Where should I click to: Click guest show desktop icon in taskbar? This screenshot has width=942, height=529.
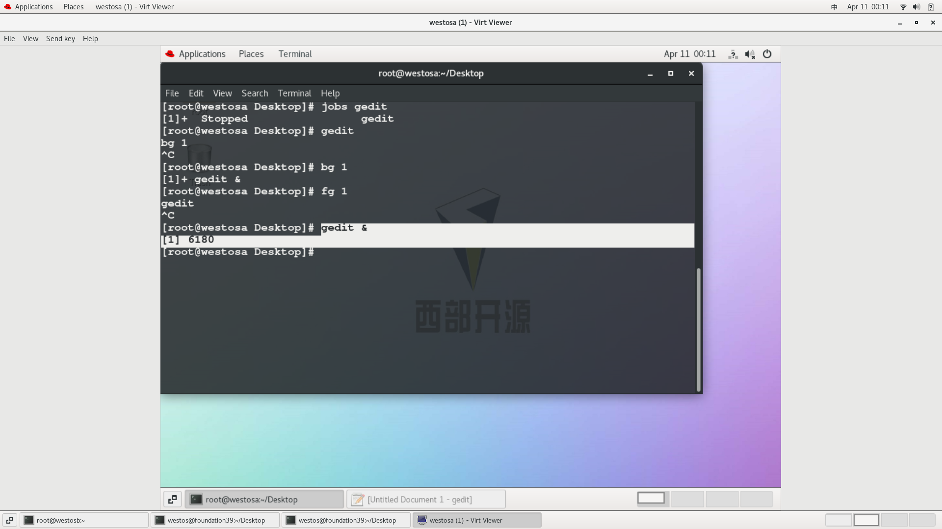(172, 500)
